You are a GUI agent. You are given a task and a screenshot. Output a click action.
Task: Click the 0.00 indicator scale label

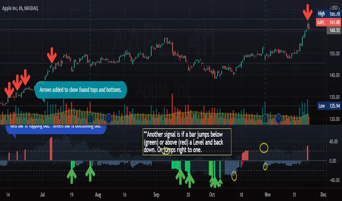[332, 161]
